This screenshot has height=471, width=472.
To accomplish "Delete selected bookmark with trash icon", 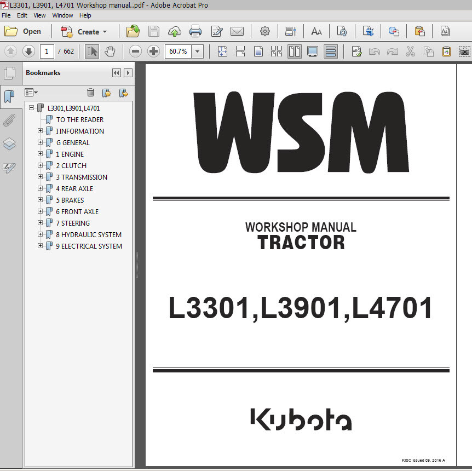I will point(91,93).
